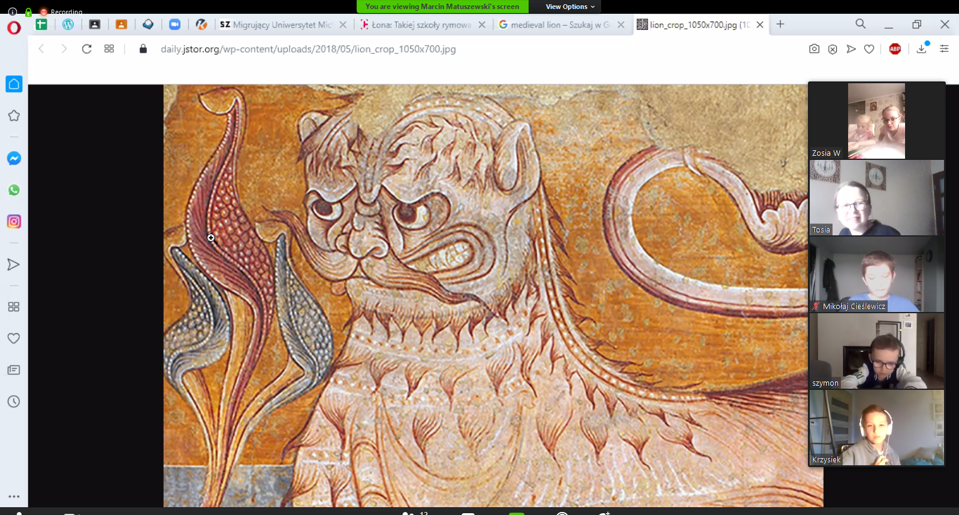Click the site security padlock icon
Screen dimensions: 959x515
tap(143, 49)
